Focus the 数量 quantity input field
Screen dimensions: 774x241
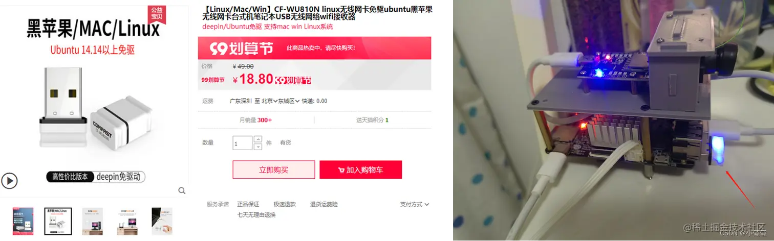(243, 143)
